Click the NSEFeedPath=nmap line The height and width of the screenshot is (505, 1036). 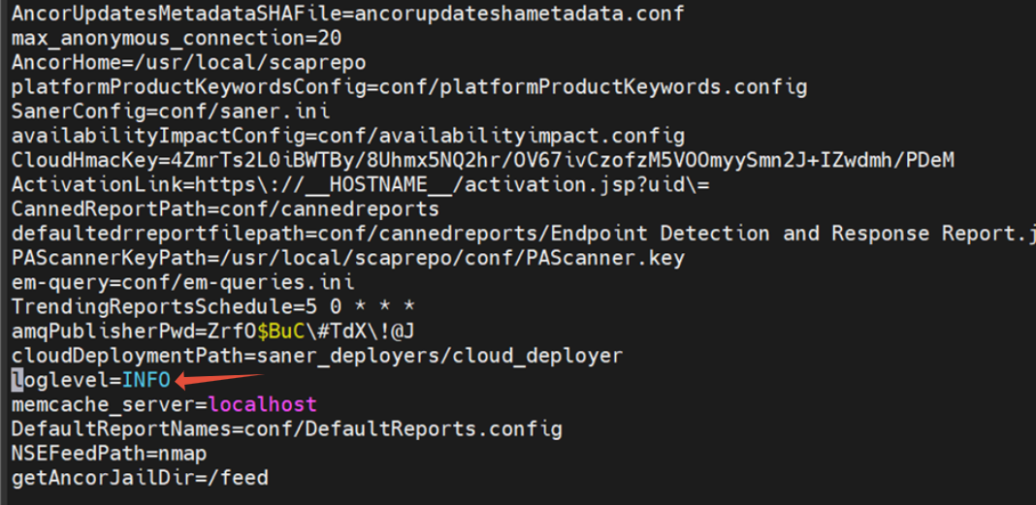click(x=109, y=454)
